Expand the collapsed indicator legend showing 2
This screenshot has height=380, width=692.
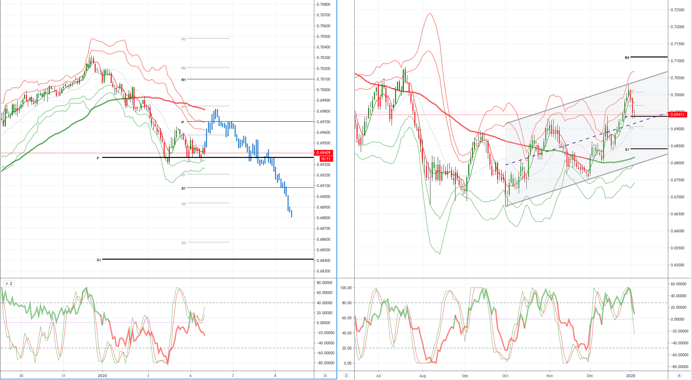[x=8, y=283]
